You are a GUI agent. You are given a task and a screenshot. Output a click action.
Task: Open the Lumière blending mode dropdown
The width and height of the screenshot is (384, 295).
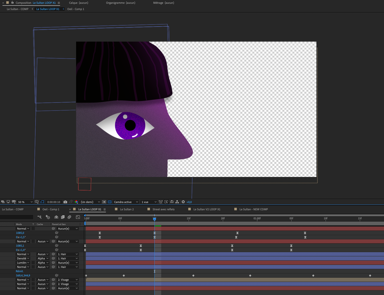[23, 263]
